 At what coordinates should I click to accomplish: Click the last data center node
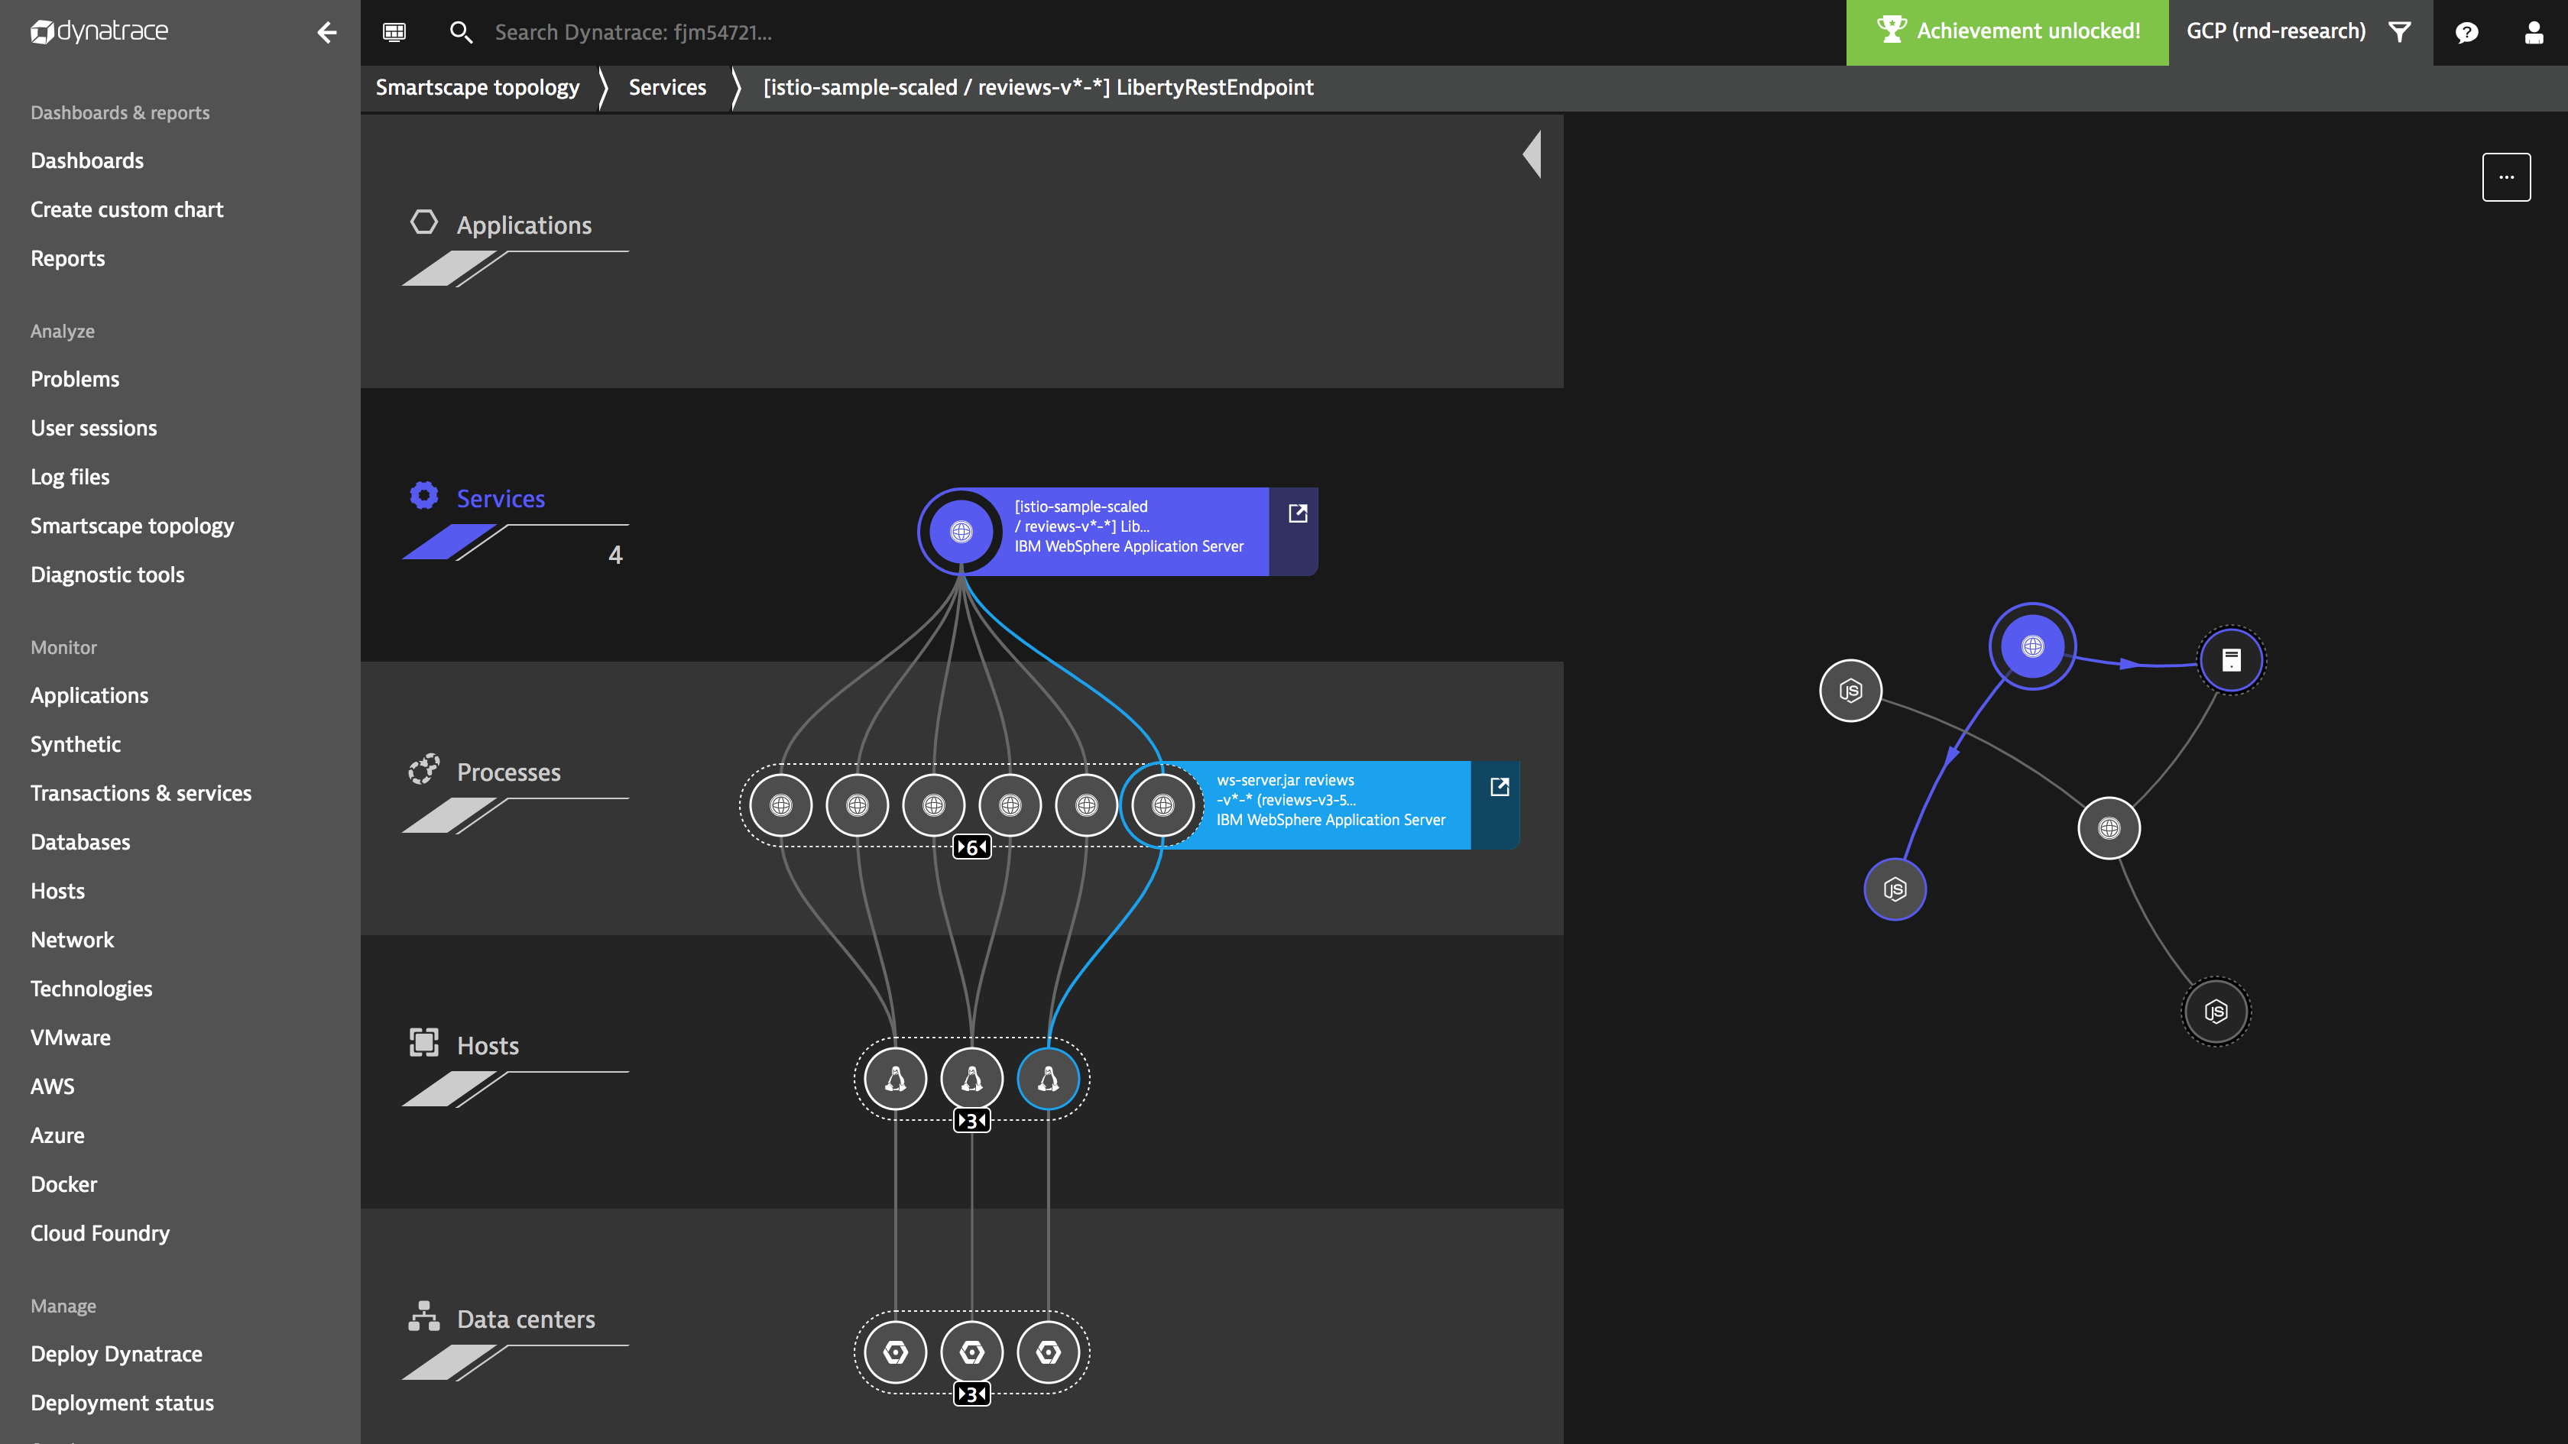1048,1352
